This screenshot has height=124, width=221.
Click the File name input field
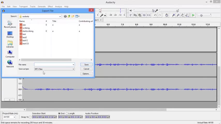pyautogui.click(x=54, y=65)
